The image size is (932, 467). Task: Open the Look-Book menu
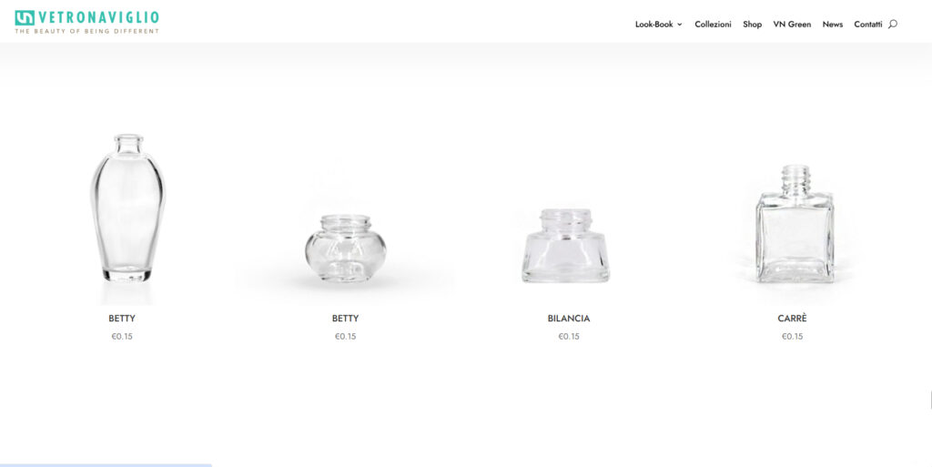coord(653,25)
